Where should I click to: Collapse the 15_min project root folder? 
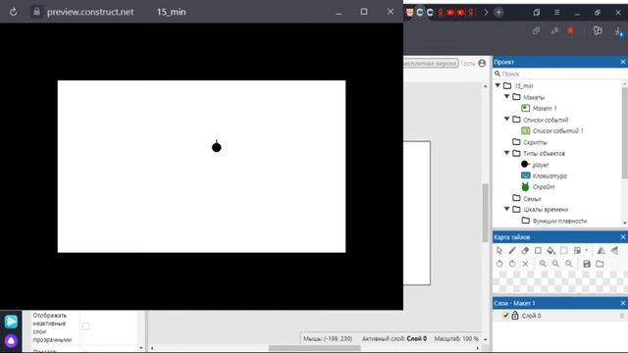click(497, 85)
